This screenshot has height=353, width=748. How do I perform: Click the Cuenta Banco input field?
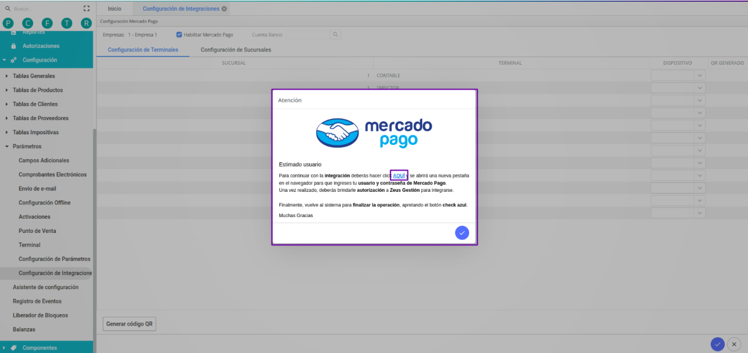pyautogui.click(x=308, y=35)
